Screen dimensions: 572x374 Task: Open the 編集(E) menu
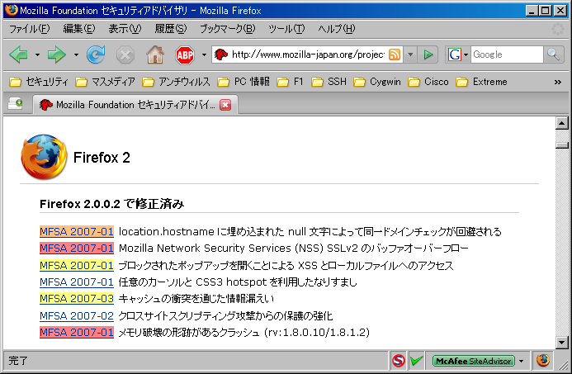pyautogui.click(x=78, y=28)
